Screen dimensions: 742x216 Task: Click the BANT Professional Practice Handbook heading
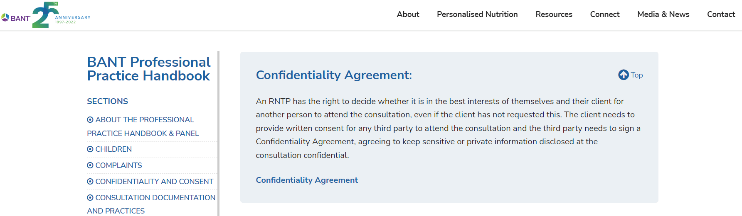tap(149, 69)
